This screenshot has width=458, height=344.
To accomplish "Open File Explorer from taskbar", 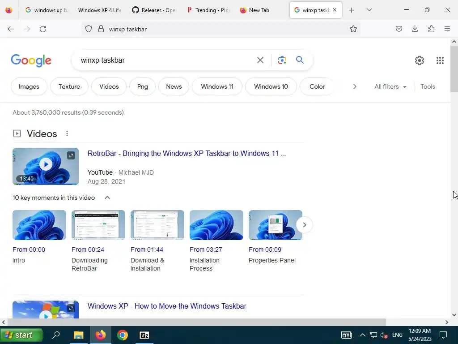I will (x=78, y=335).
